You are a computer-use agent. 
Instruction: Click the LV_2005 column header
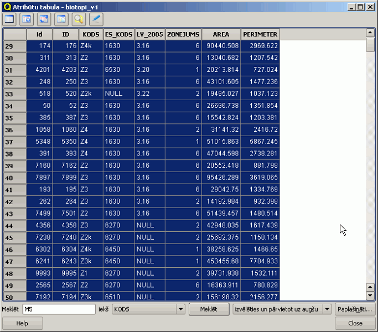(149, 34)
